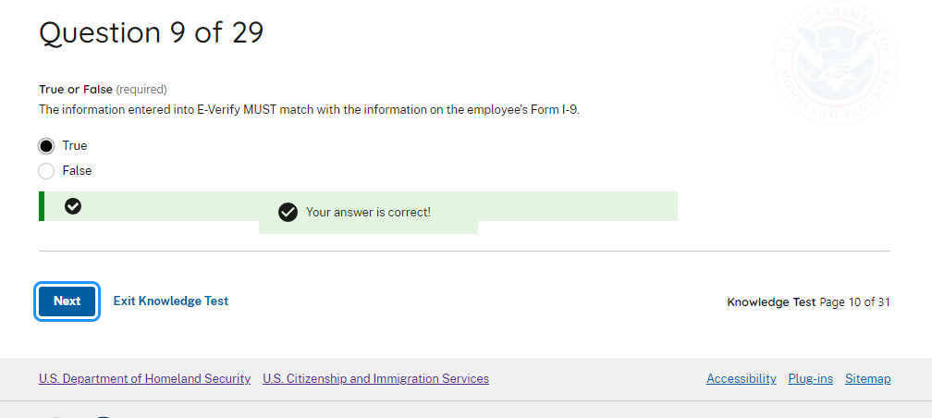Open the Accessibility footer link
The width and height of the screenshot is (932, 418).
click(x=741, y=378)
